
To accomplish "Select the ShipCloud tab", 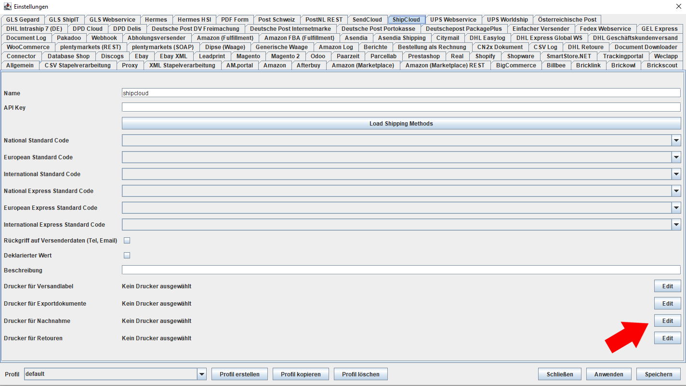I will tap(406, 20).
